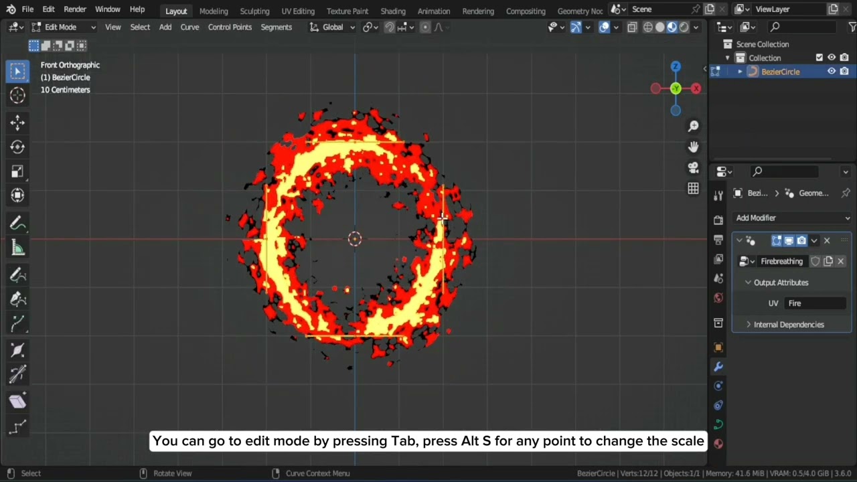Open the Object properties tab

718,347
